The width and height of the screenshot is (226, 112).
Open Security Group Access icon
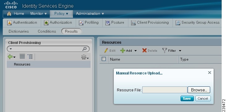(178, 23)
